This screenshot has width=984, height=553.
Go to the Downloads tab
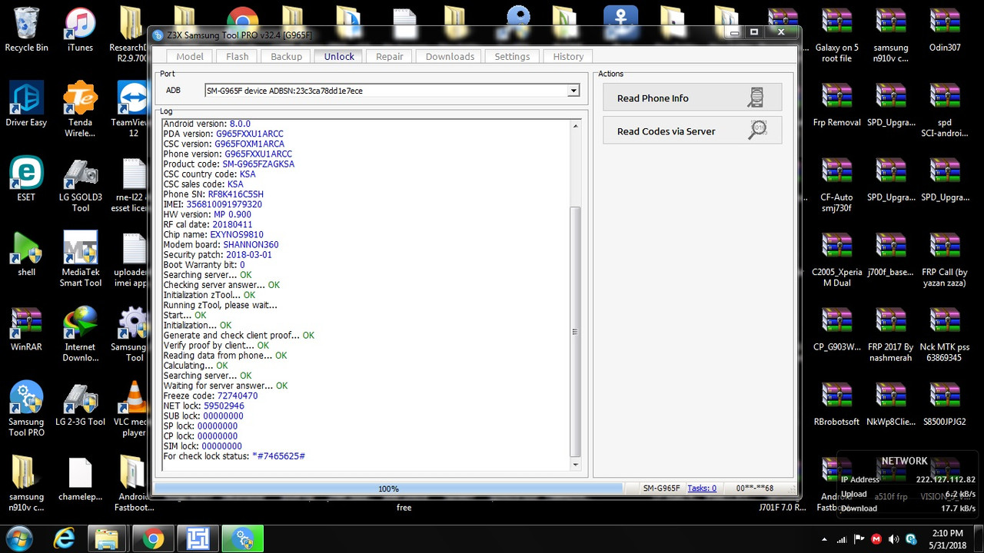pos(450,56)
